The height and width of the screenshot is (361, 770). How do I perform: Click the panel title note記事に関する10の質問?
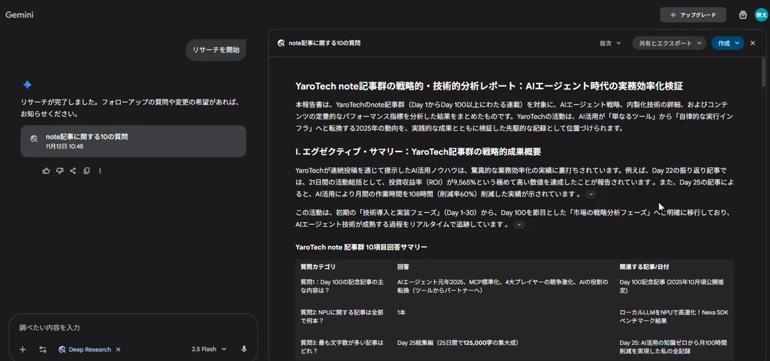click(324, 43)
